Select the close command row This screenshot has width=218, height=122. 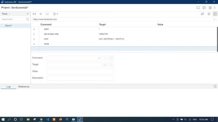[124, 44]
